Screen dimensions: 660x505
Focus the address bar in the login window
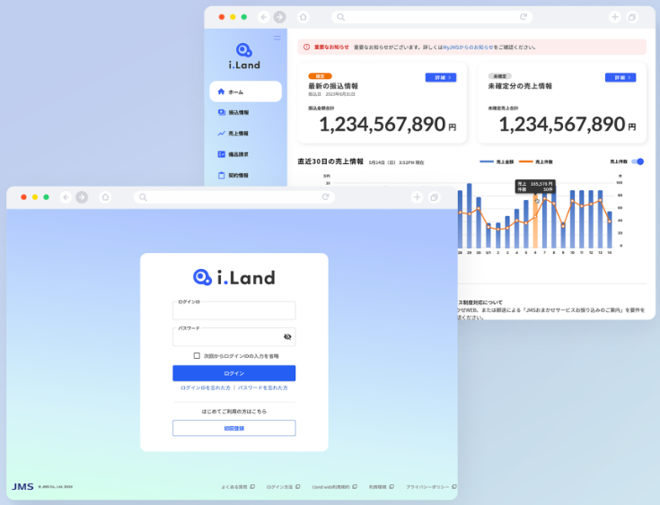click(234, 197)
